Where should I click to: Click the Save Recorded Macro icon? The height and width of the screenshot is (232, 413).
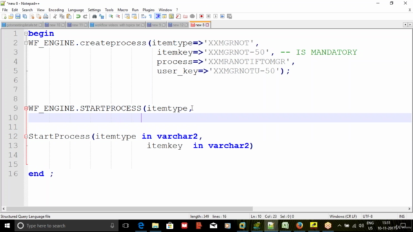pos(230,16)
